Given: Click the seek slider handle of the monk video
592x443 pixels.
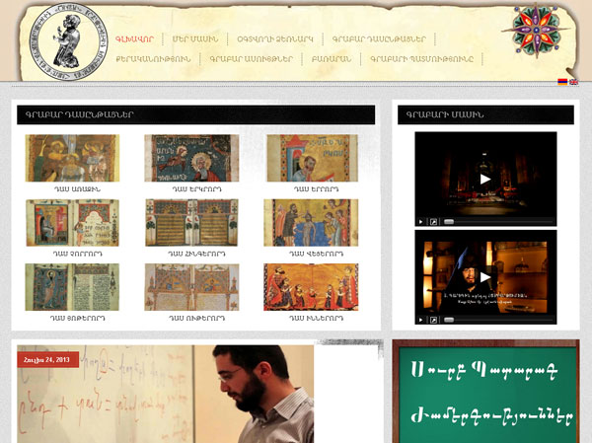Looking at the screenshot, I should point(449,320).
